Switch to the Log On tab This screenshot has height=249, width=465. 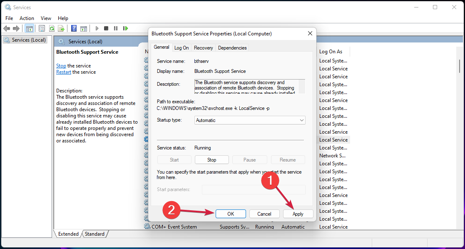click(x=182, y=47)
